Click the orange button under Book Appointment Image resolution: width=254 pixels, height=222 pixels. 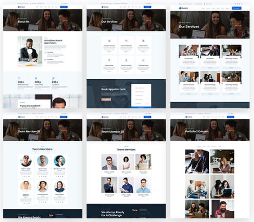tap(106, 99)
